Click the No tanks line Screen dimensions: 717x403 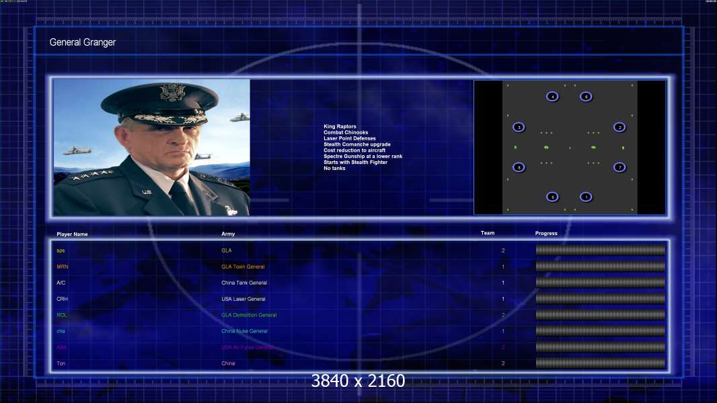[x=335, y=168]
